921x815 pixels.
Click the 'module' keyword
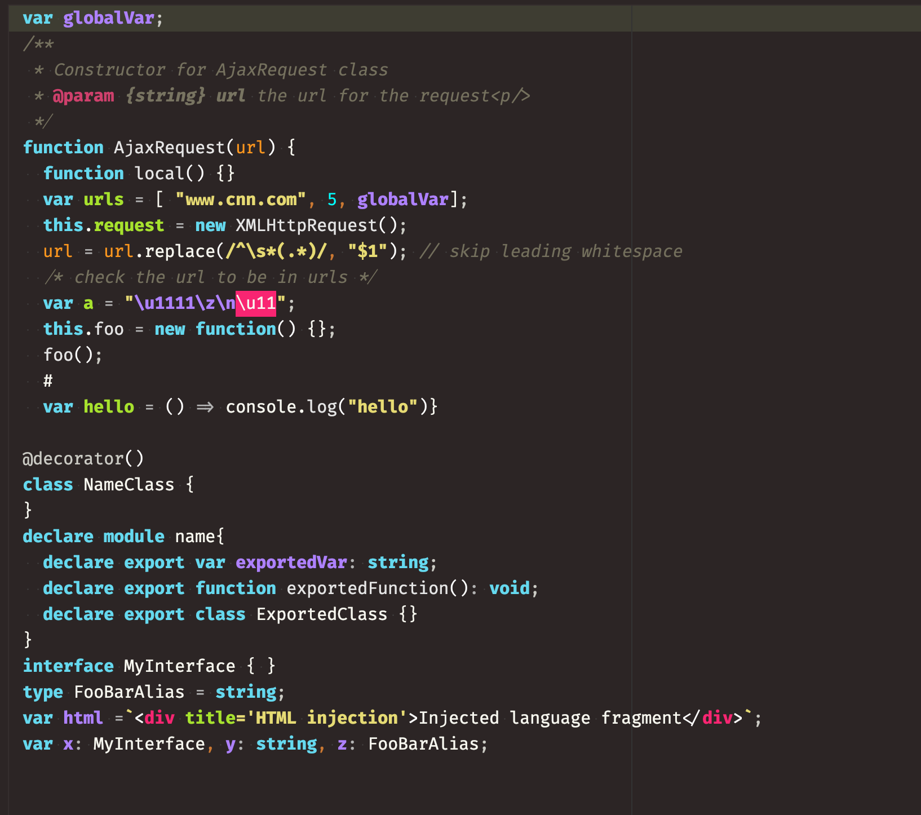pos(134,537)
